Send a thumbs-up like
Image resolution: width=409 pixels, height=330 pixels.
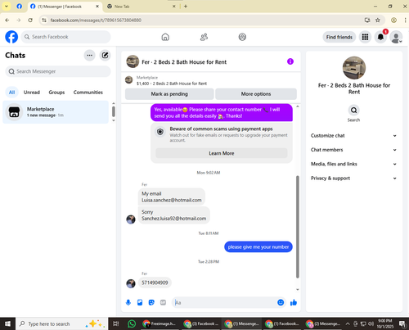click(x=294, y=302)
